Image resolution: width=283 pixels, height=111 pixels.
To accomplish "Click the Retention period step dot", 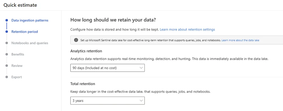I will tap(7, 32).
